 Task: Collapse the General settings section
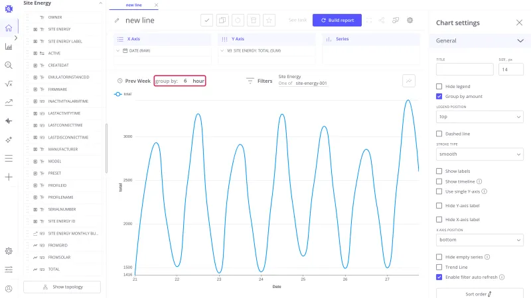520,41
